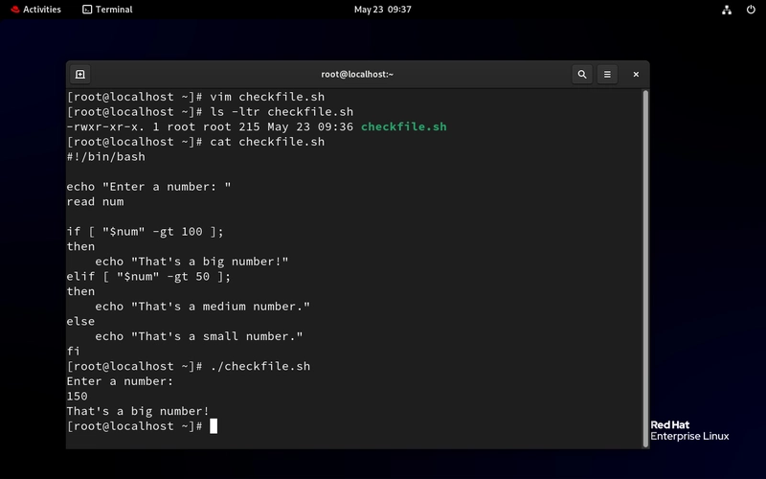
Task: Click the terminal cursor at the last prompt
Action: pyautogui.click(x=214, y=426)
